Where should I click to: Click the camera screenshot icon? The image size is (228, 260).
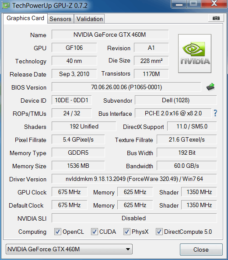tap(216, 18)
